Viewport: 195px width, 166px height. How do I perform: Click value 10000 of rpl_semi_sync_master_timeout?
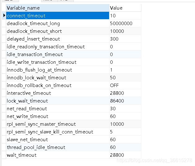click(125, 124)
